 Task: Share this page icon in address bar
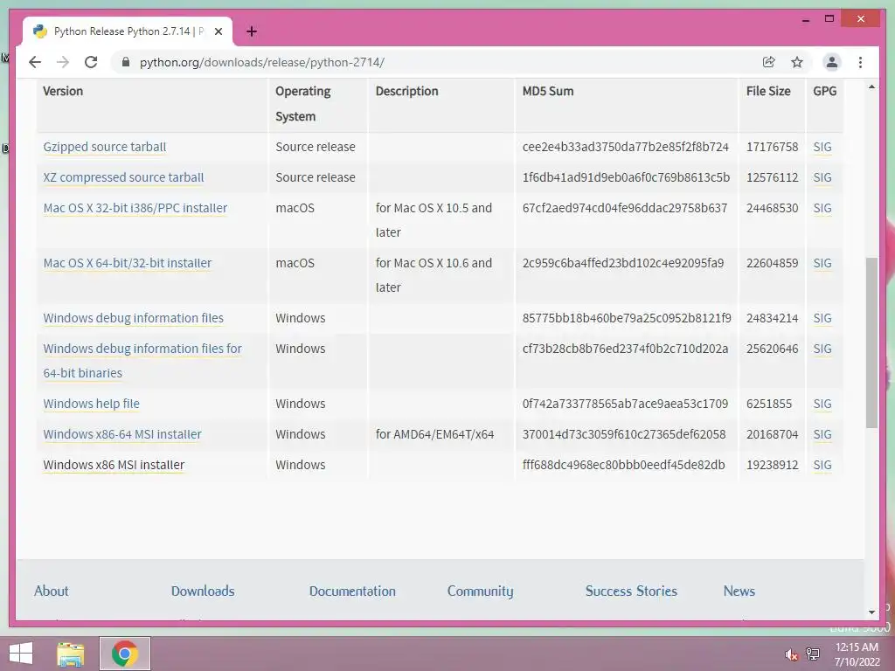[769, 62]
